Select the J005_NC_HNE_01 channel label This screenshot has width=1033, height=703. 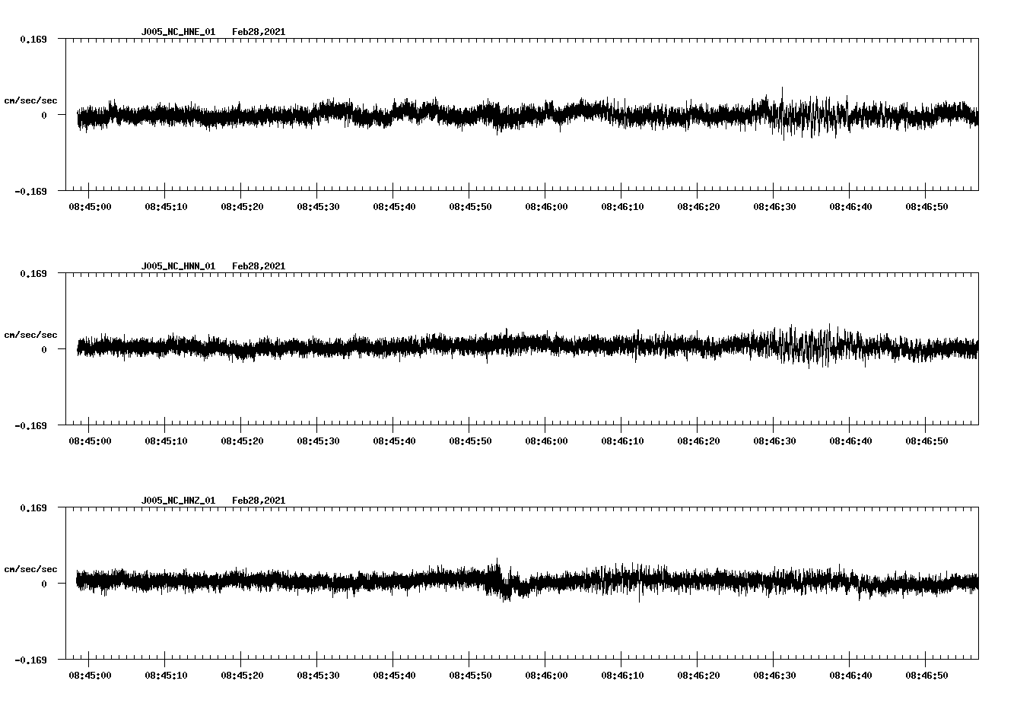tap(178, 32)
